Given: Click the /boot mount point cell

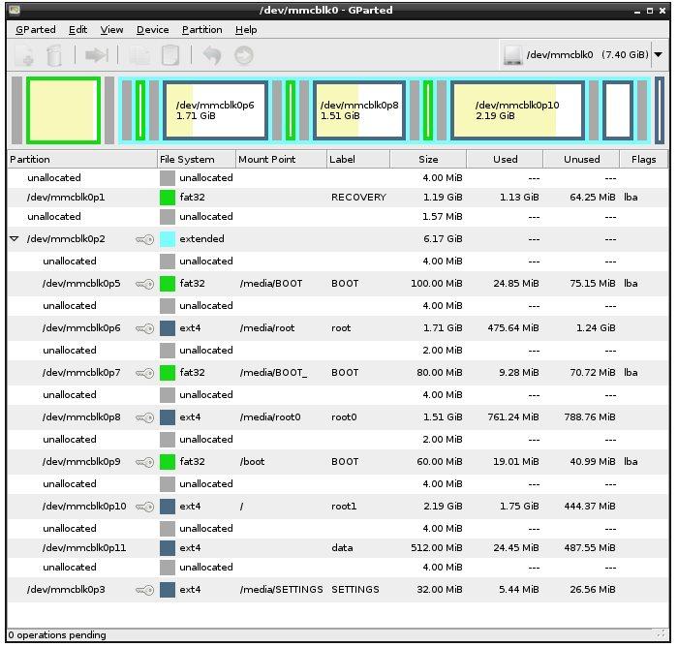Looking at the screenshot, I should click(252, 462).
